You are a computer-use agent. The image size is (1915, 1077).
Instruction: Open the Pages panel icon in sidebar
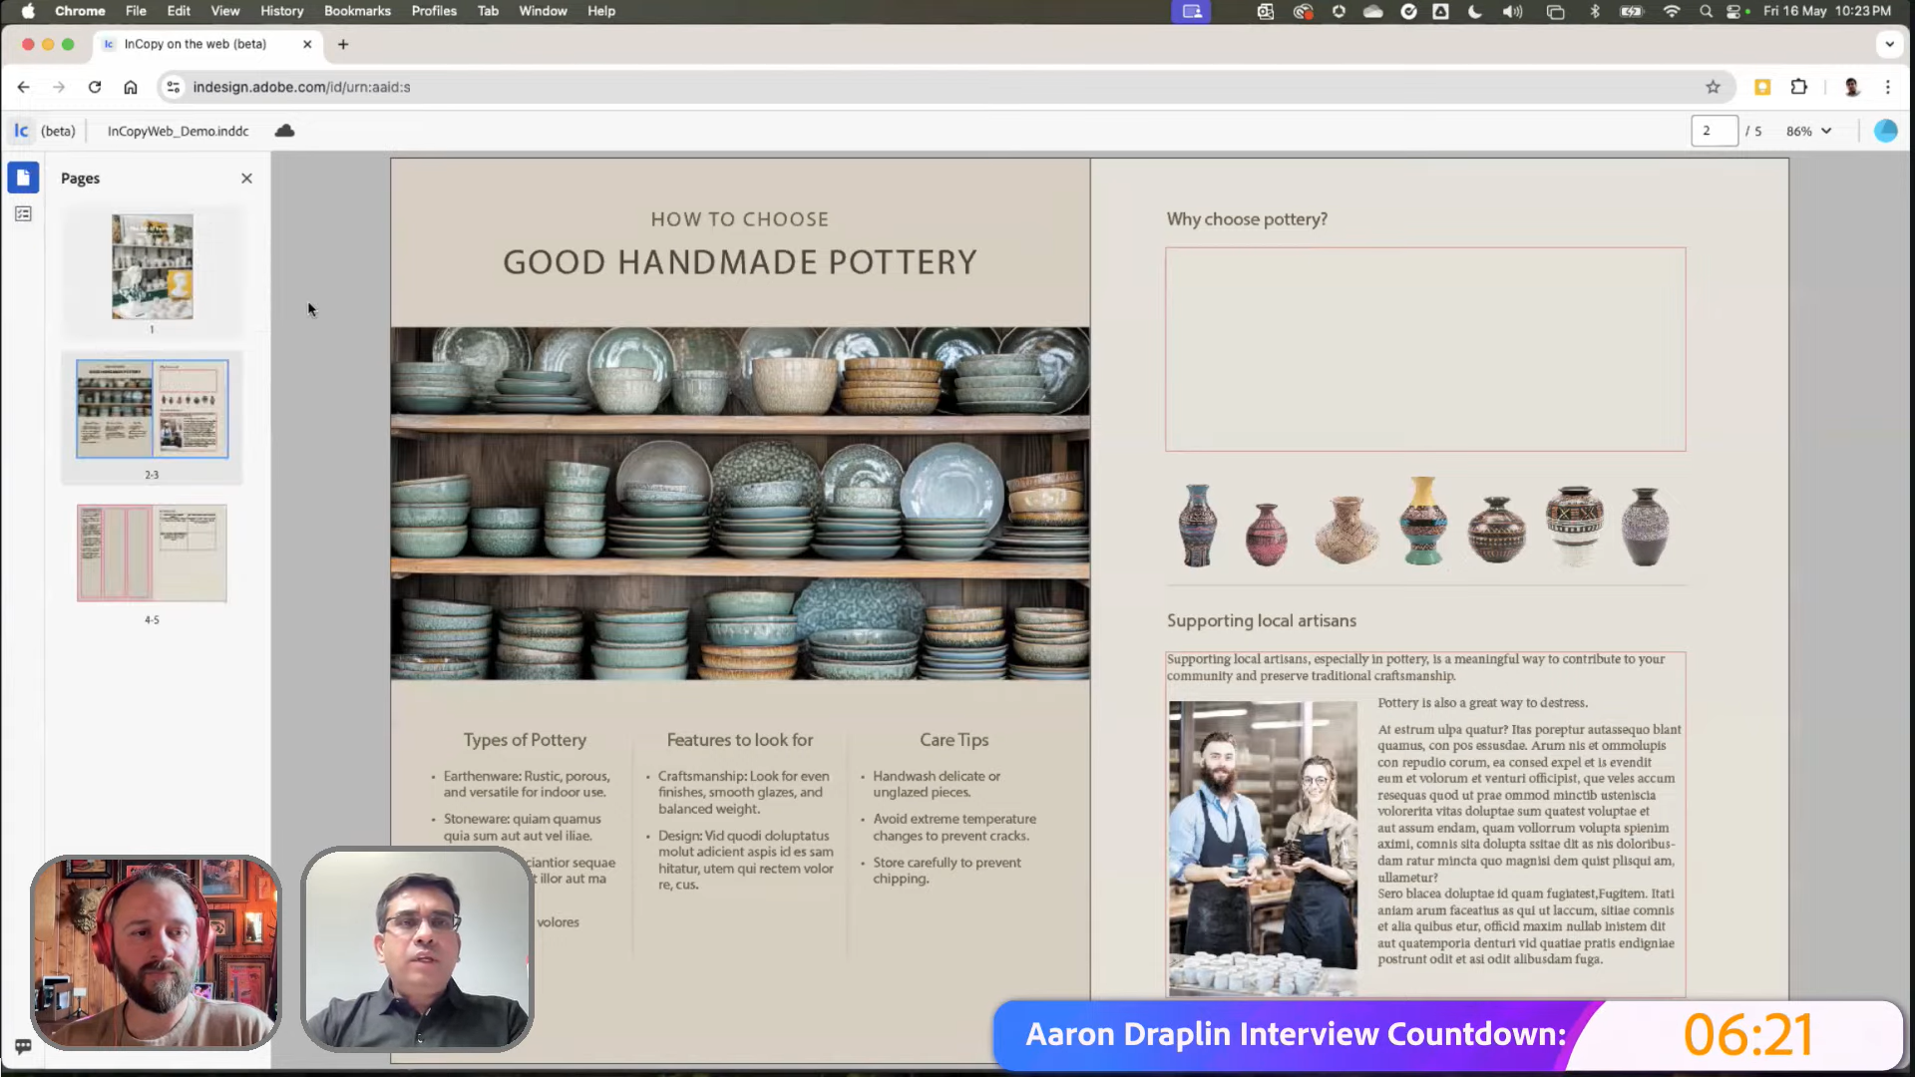[x=23, y=178]
